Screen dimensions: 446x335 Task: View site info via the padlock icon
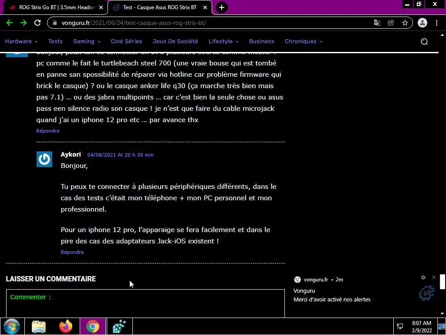tap(55, 23)
